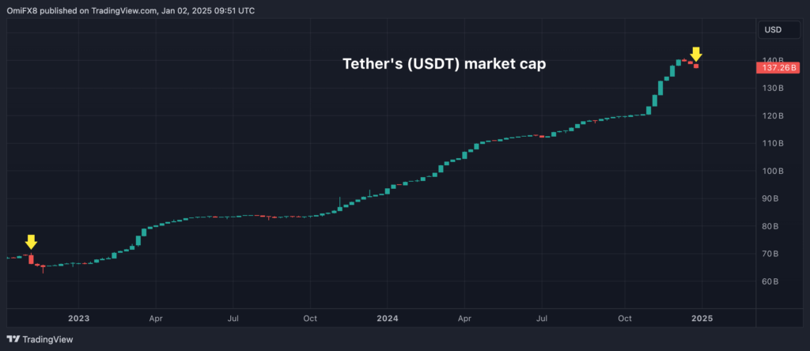The image size is (810, 351).
Task: Click the 80B price scale label
Action: point(770,226)
